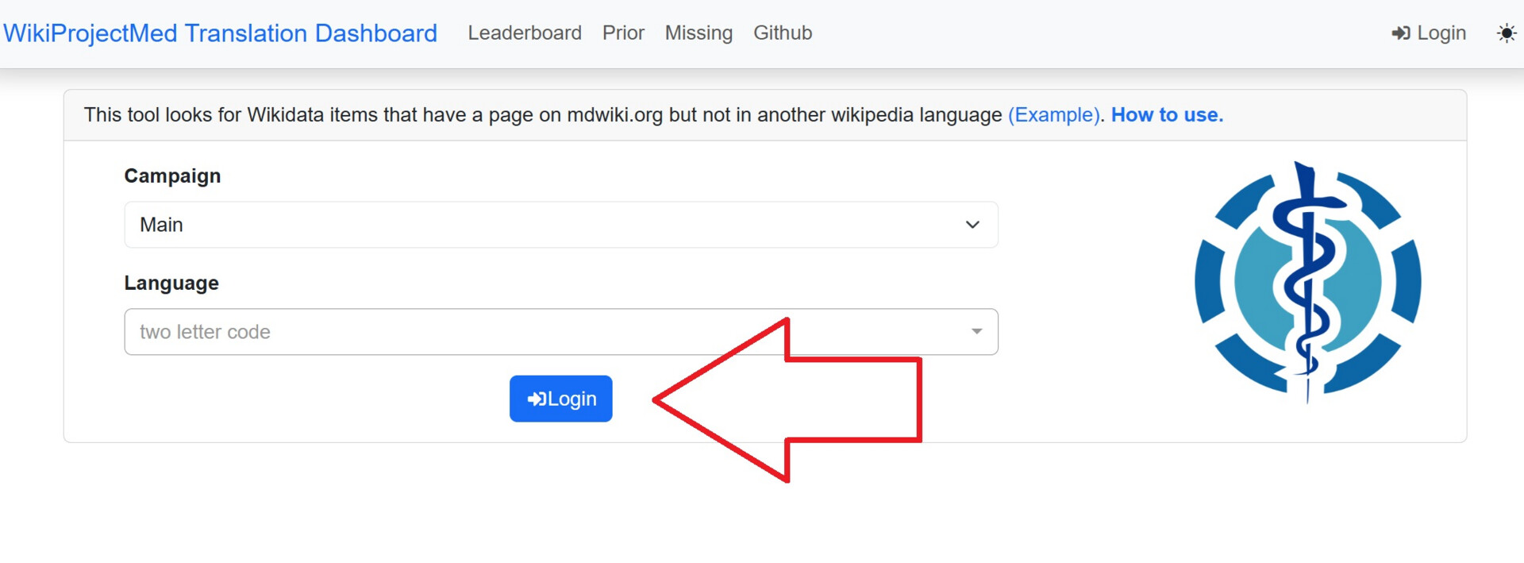Click the WikiProjectMed Translation Dashboard title
The height and width of the screenshot is (563, 1524).
tap(221, 33)
